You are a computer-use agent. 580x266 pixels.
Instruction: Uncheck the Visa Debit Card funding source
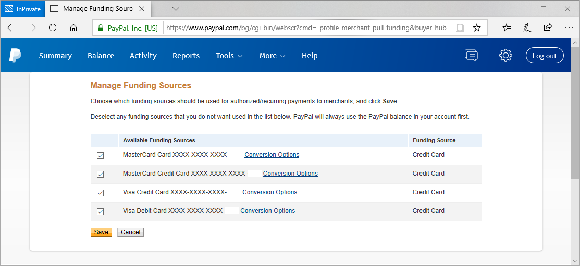[100, 212]
